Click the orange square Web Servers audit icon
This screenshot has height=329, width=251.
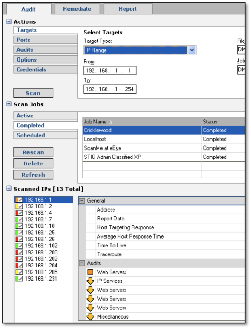point(91,272)
